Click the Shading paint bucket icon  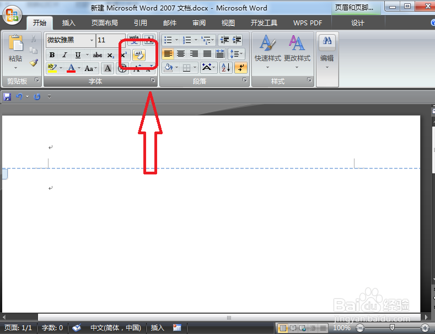pos(168,68)
